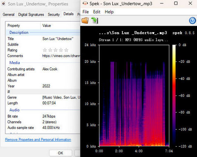Click the Description section heading
This screenshot has width=197, height=157.
(19, 33)
